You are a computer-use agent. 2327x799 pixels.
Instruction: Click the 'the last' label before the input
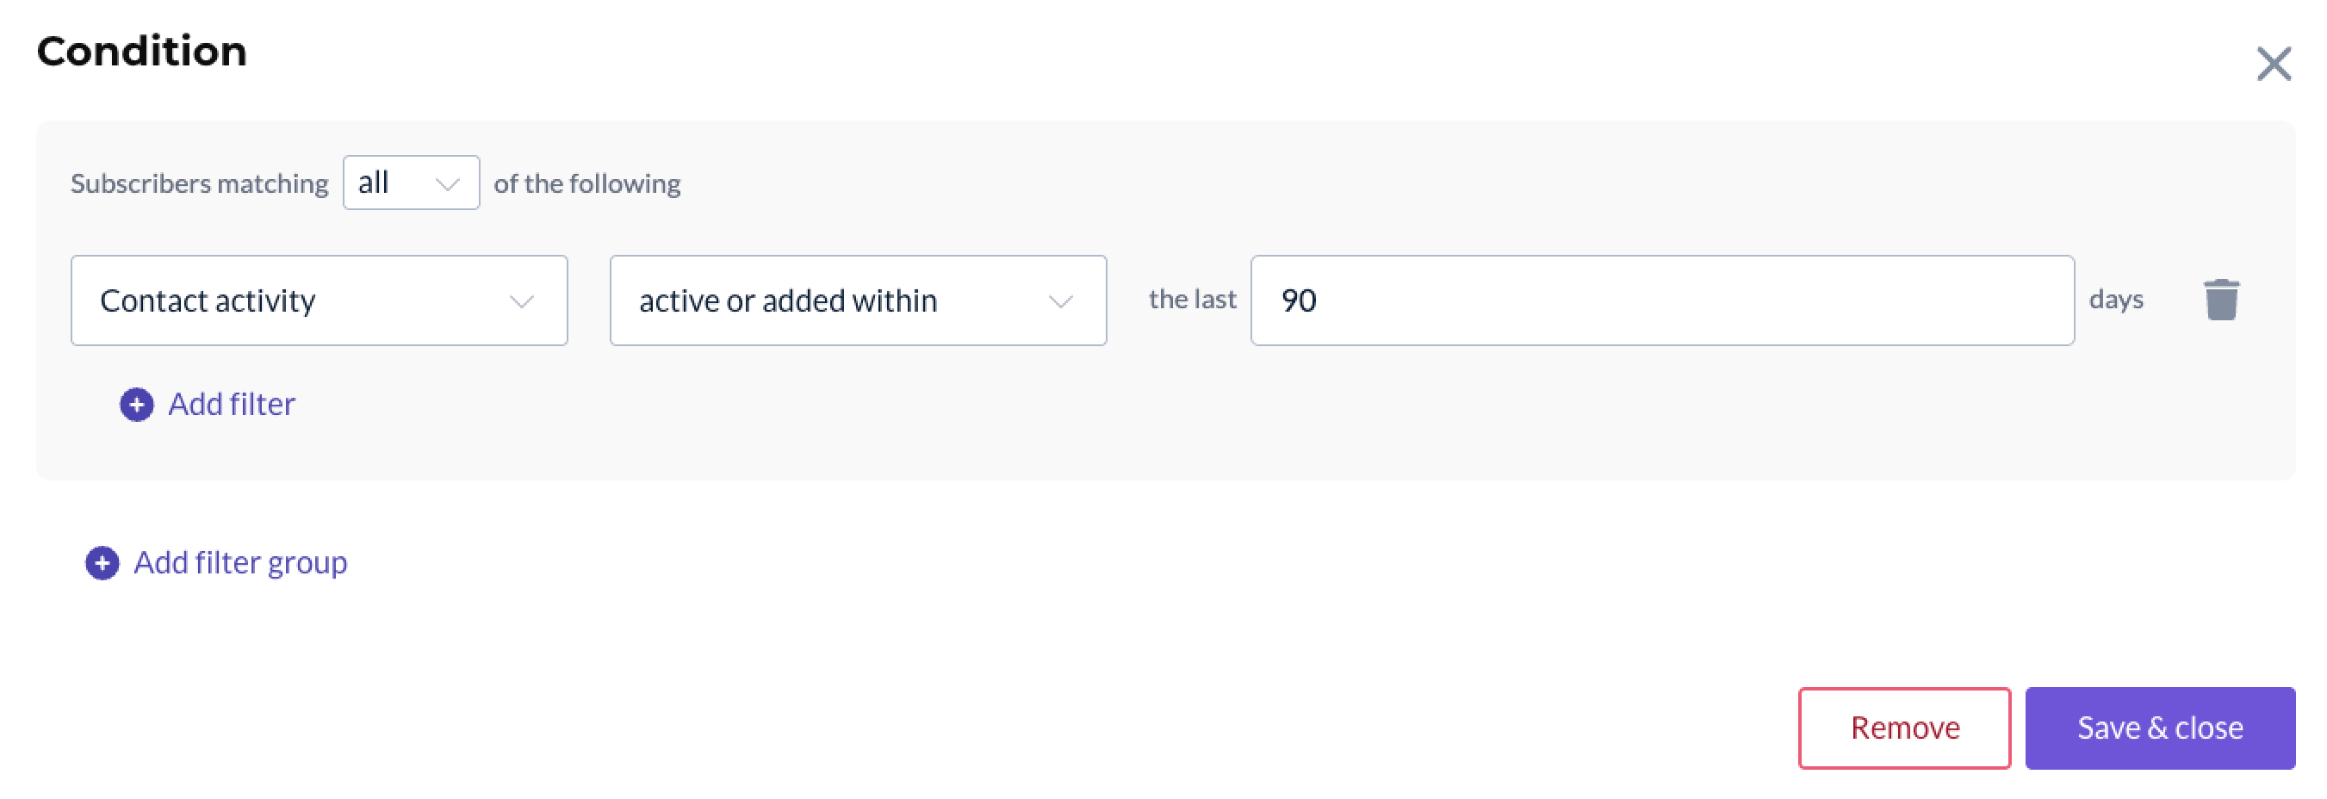click(1192, 300)
